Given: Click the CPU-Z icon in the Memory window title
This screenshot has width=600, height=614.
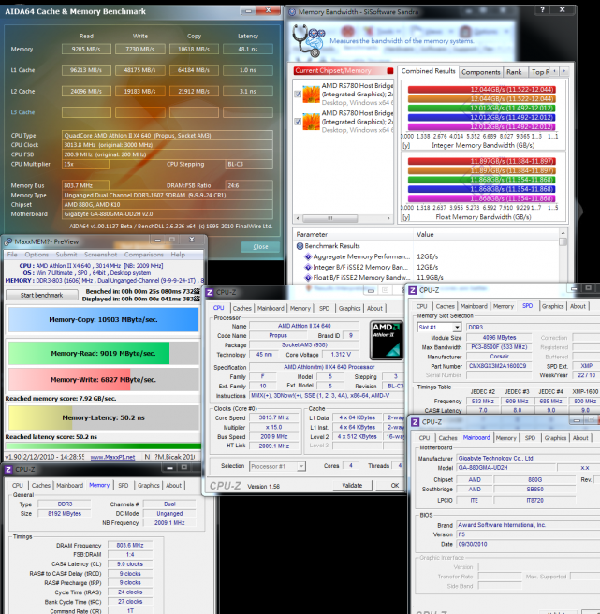Looking at the screenshot, I should [8, 470].
